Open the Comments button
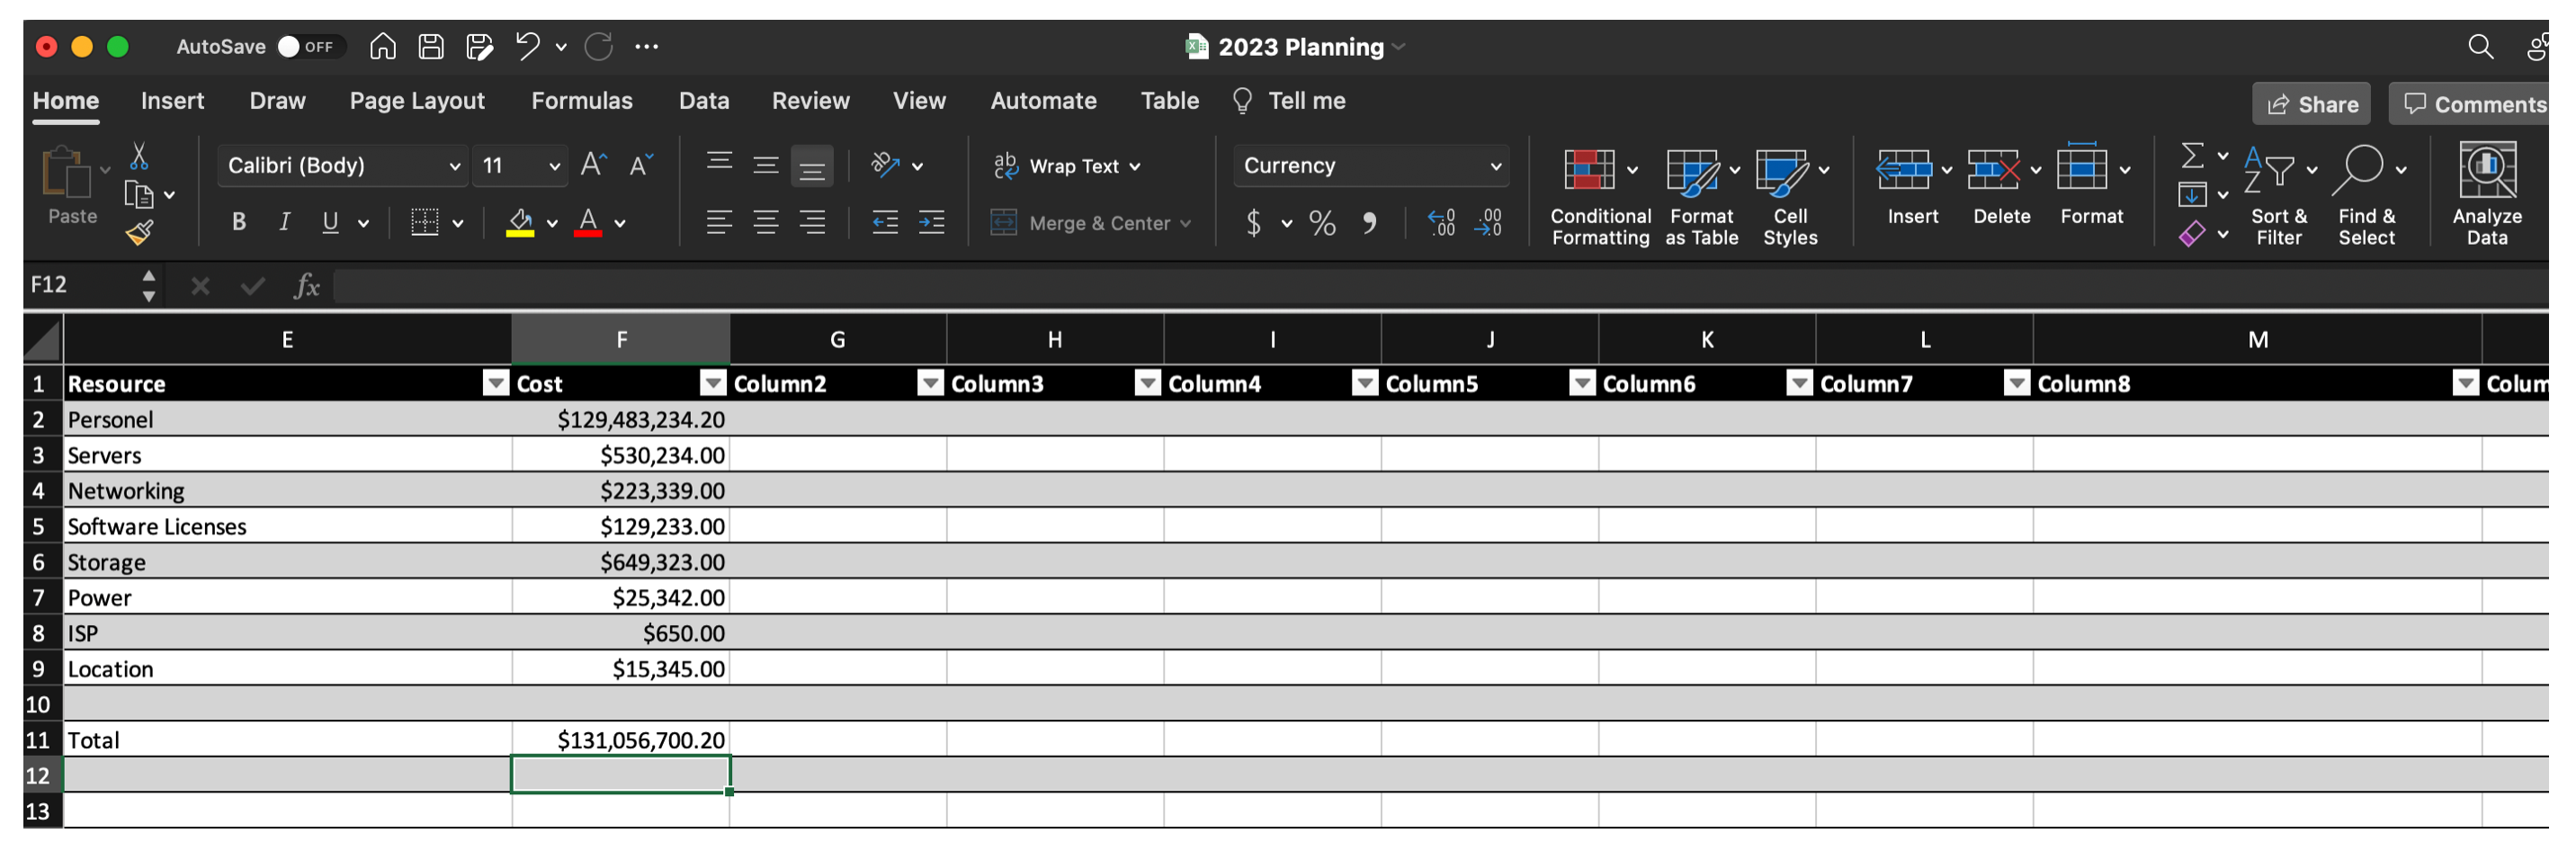 click(2474, 104)
